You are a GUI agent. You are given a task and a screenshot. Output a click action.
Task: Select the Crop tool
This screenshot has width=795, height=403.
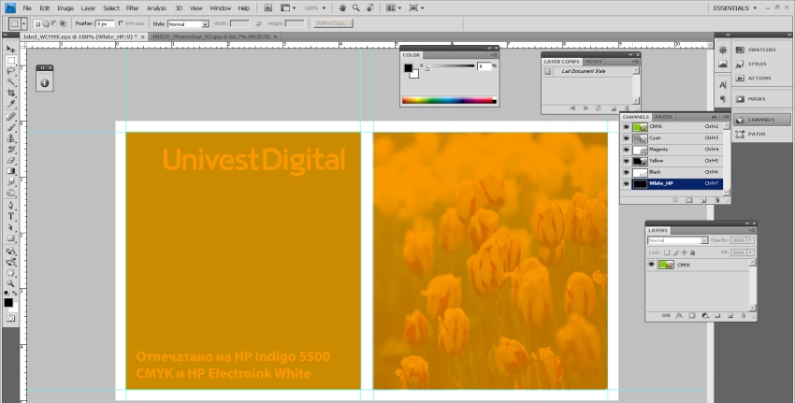pos(10,94)
